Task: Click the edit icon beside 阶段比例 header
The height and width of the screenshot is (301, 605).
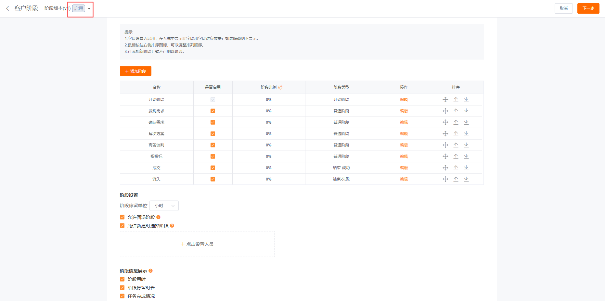Action: (x=280, y=87)
